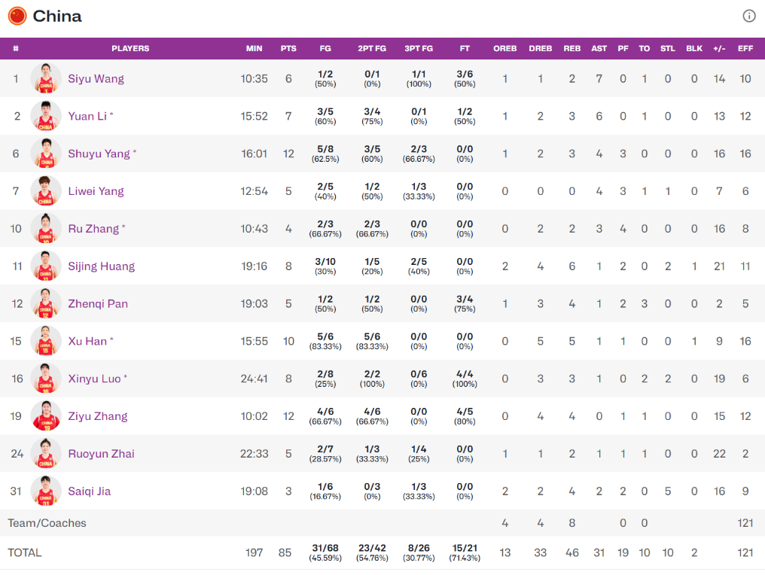Select Ru Zhang's name link
This screenshot has width=765, height=575.
coord(93,229)
